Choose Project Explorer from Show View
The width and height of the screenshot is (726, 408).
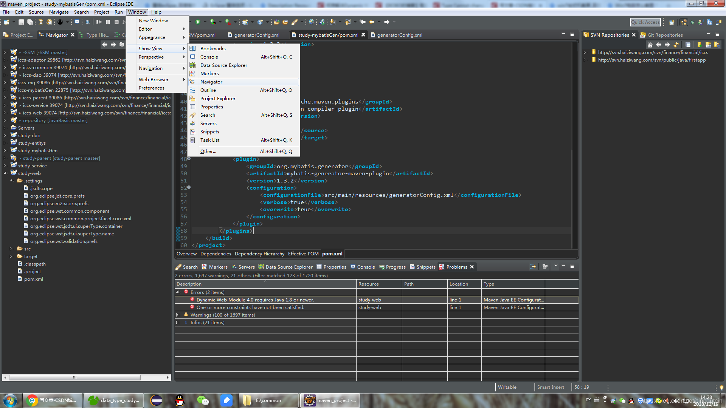[244, 99]
